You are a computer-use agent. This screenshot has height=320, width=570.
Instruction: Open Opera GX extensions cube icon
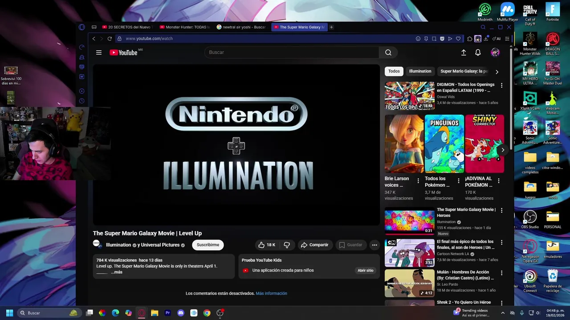point(470,39)
